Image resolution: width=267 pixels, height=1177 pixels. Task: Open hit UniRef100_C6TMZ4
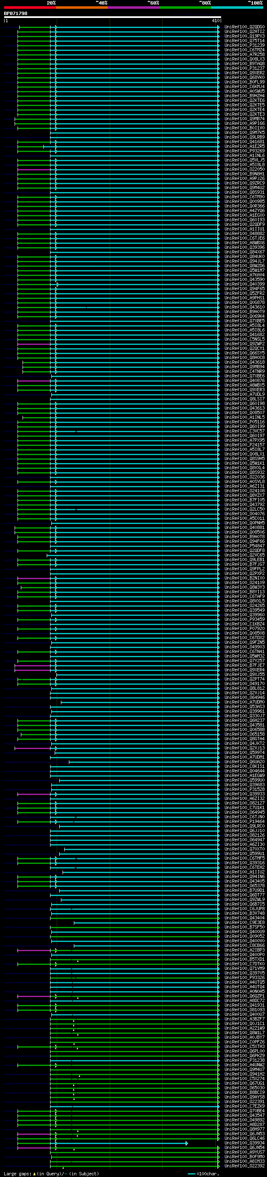pyautogui.click(x=244, y=50)
